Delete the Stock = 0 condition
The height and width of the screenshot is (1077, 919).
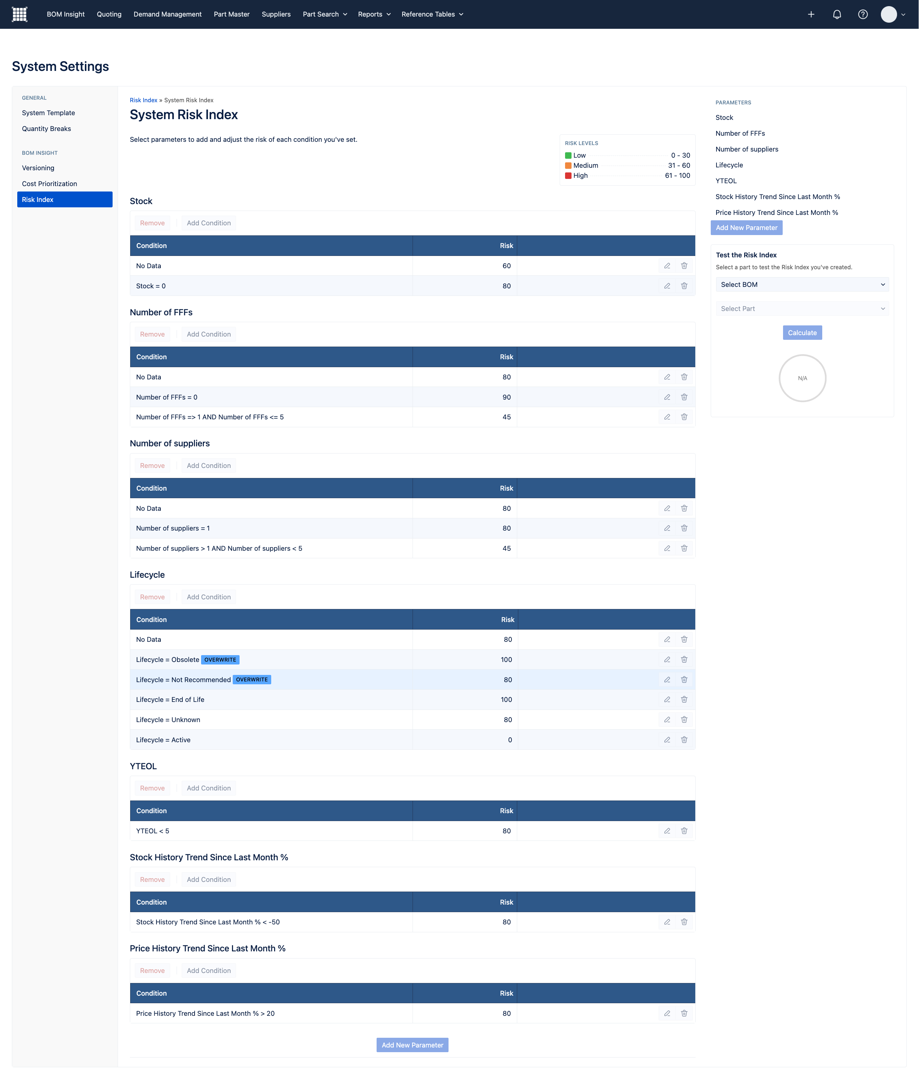[x=684, y=286]
